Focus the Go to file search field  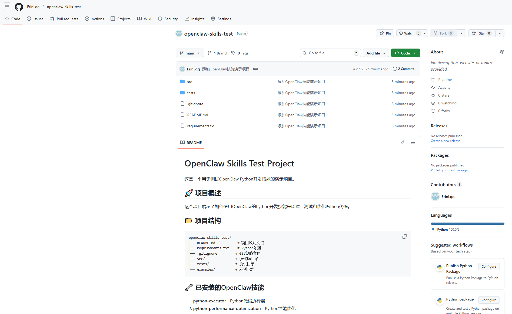pos(330,53)
